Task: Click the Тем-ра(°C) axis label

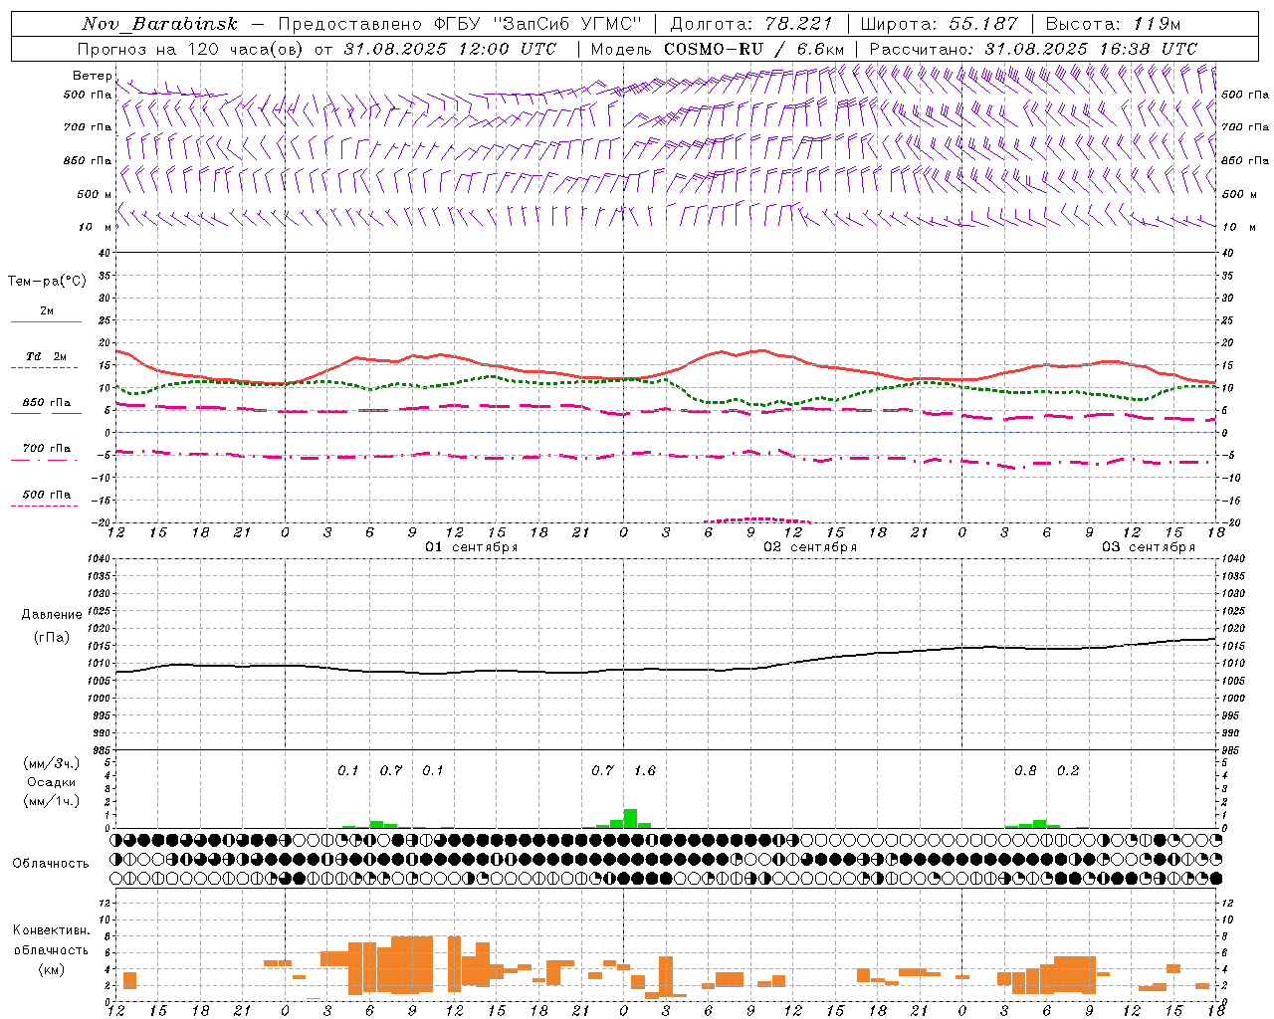Action: point(47,282)
